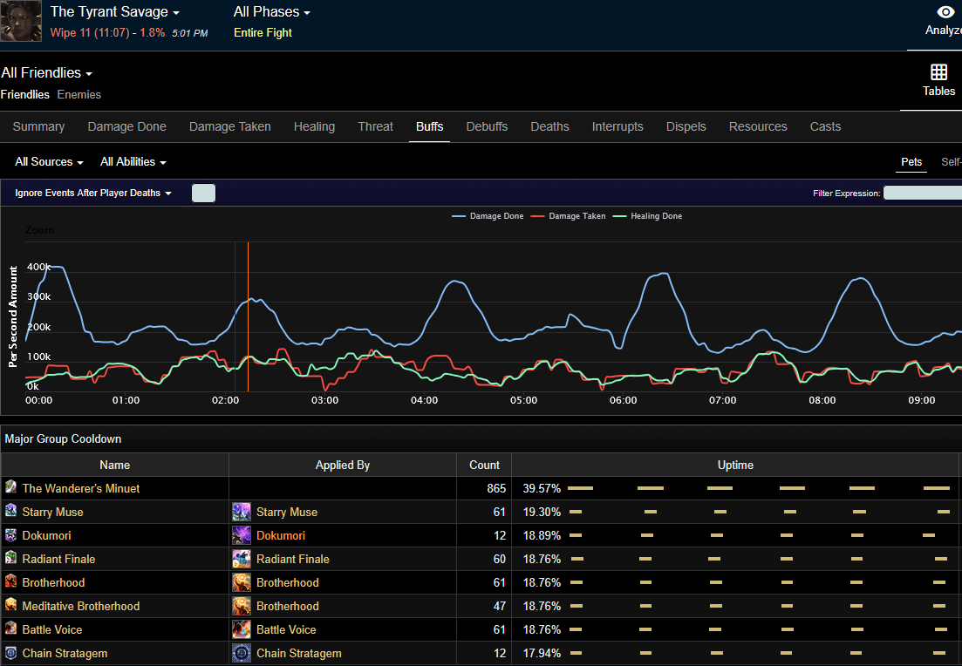Open Chain Stratagem link in Name column

(65, 653)
